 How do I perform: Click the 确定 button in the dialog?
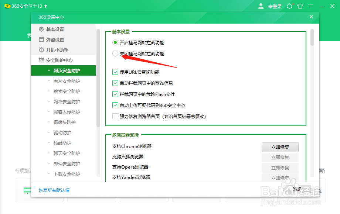click(x=297, y=189)
